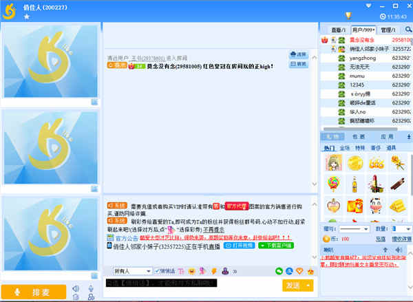Click the up arrow icon in the horn panel header
Viewport: 413px width, 302px height.
click(x=385, y=249)
